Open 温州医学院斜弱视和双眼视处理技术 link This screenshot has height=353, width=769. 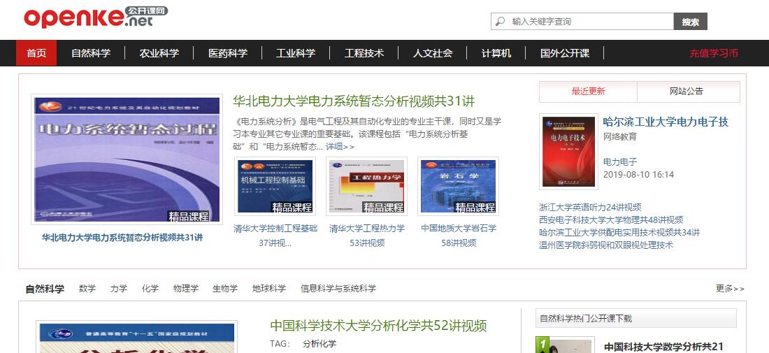[x=606, y=245]
